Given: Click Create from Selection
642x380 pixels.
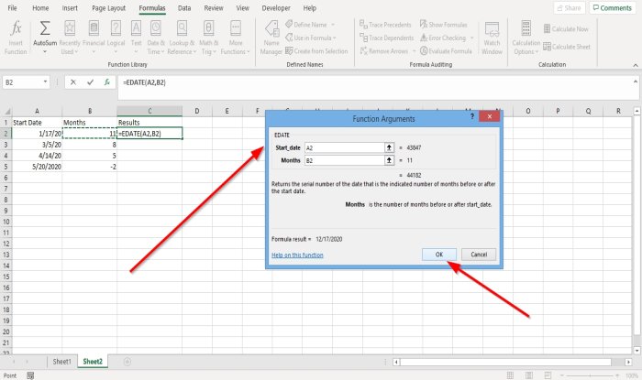Looking at the screenshot, I should (316, 51).
